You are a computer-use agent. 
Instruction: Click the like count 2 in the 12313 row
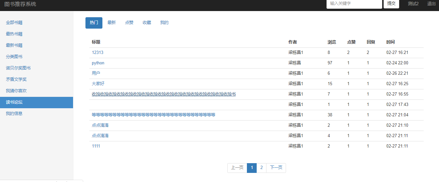coord(348,52)
